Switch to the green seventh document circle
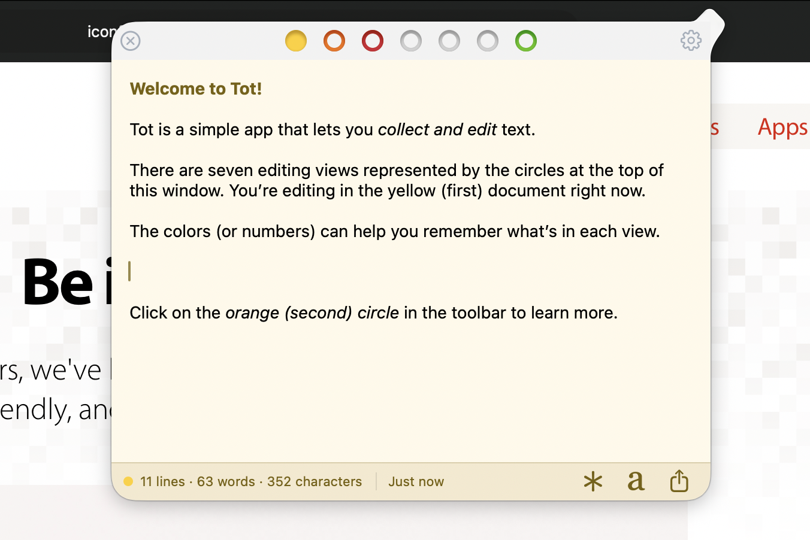This screenshot has width=810, height=540. coord(526,41)
